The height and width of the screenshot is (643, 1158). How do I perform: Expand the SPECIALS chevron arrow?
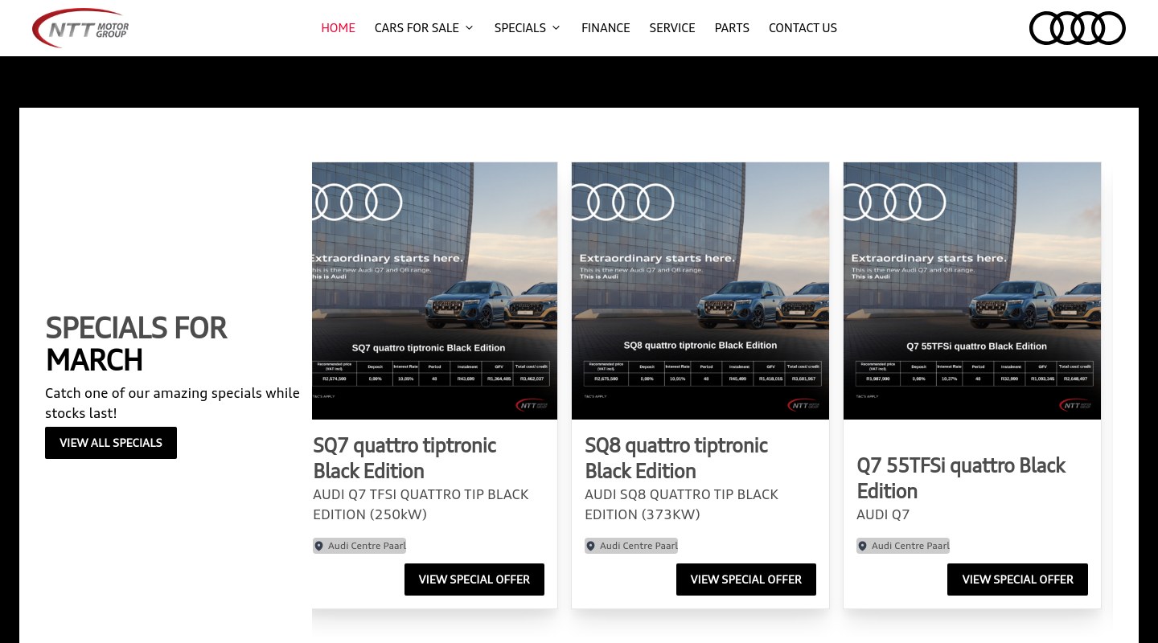coord(555,28)
